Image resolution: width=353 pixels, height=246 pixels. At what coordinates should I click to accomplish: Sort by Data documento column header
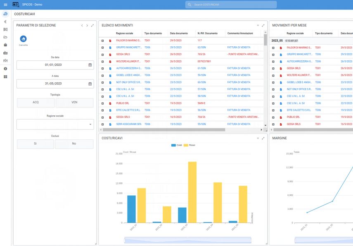179,33
